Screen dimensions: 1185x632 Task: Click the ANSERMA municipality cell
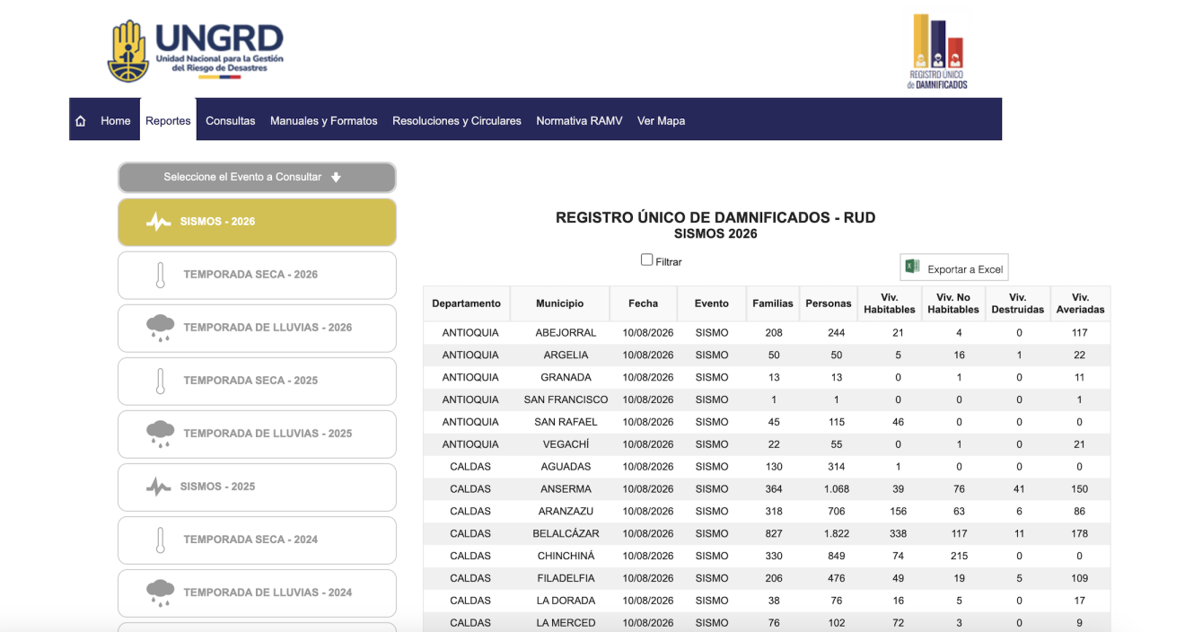[x=566, y=489]
